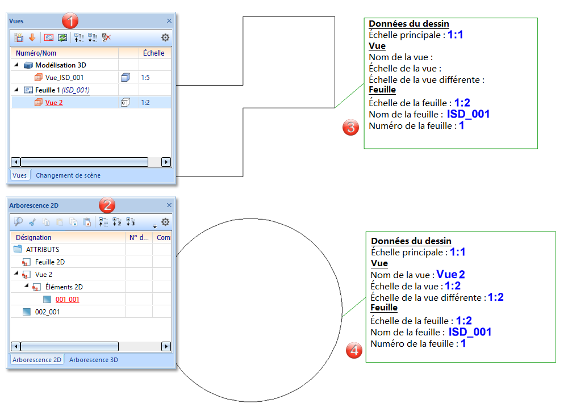Click the A-Z sort cancel icon in Vues
The width and height of the screenshot is (568, 412).
[106, 37]
